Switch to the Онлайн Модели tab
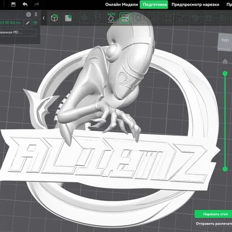 (x=122, y=5)
